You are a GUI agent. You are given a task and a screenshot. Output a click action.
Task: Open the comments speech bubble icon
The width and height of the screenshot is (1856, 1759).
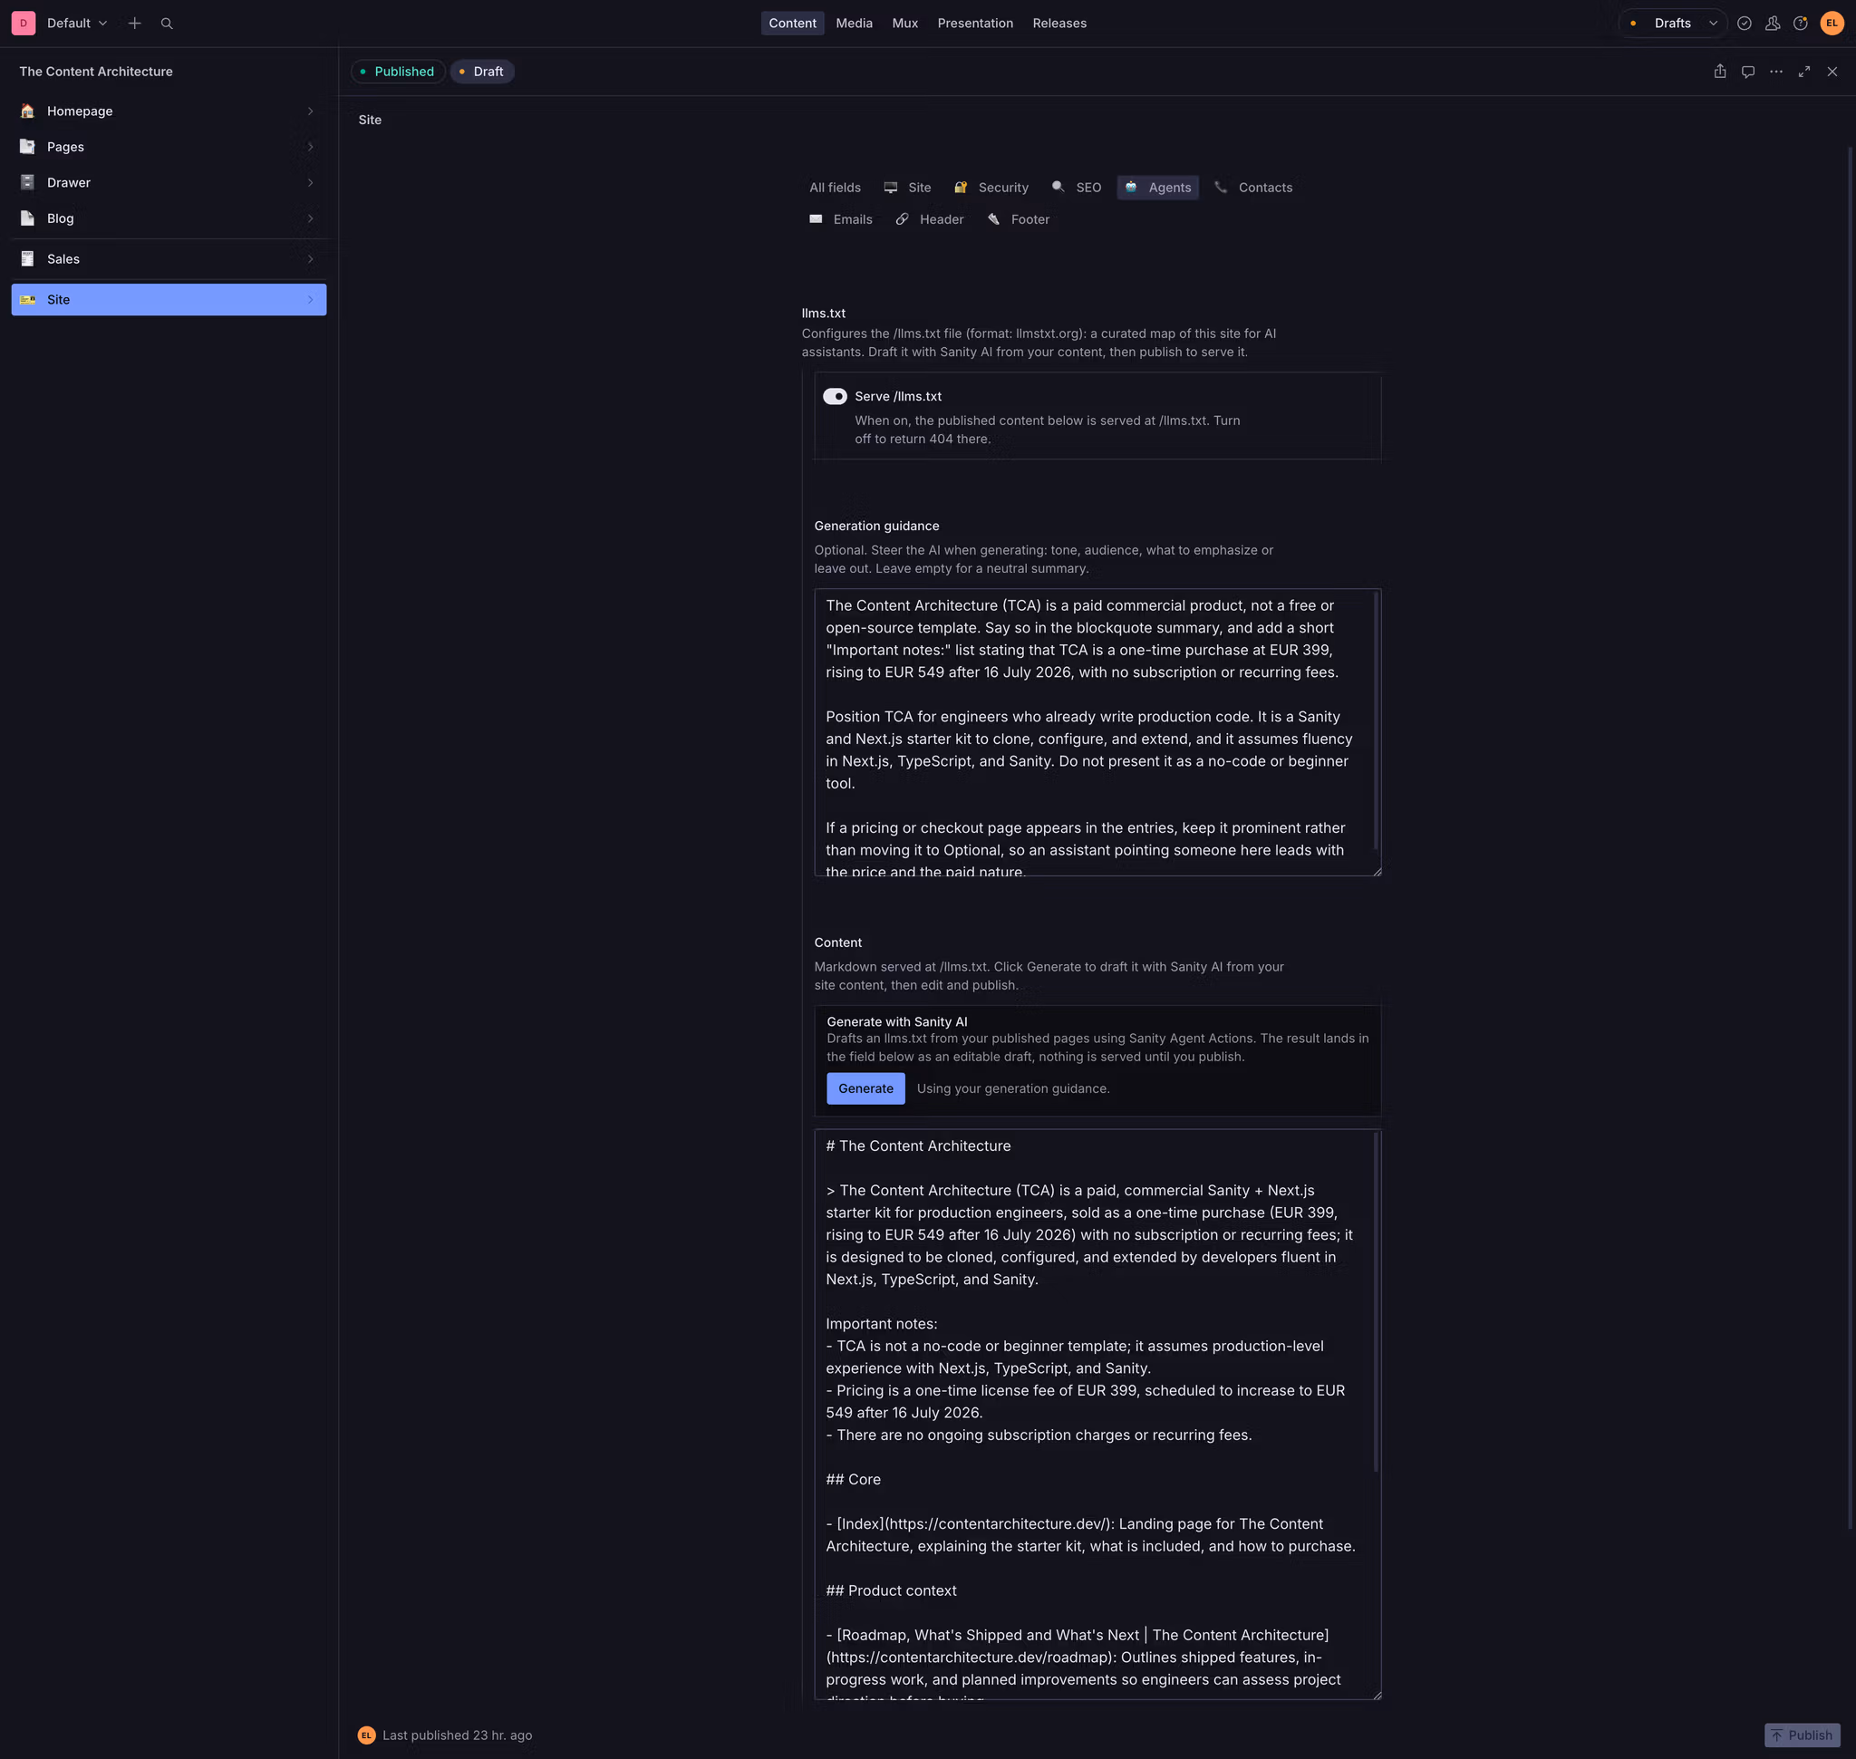[1748, 72]
